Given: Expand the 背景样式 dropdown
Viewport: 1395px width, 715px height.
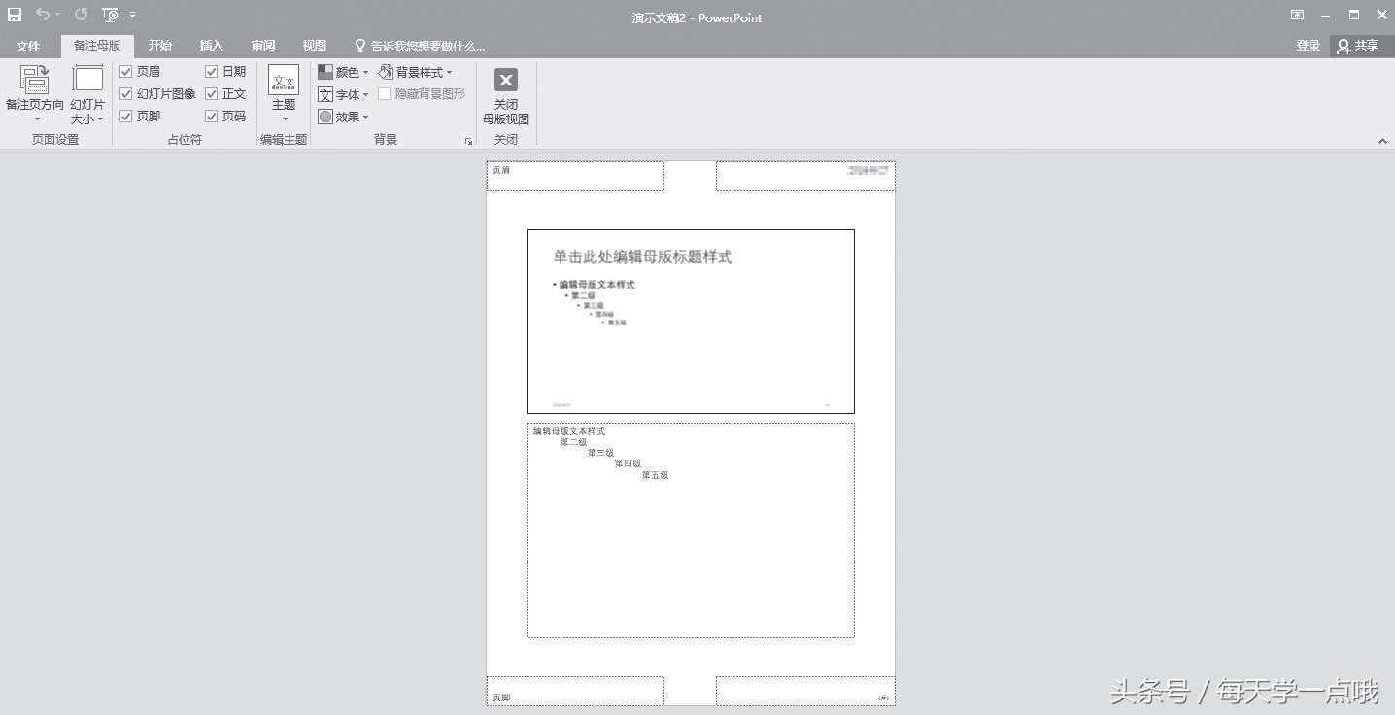Looking at the screenshot, I should pos(417,70).
